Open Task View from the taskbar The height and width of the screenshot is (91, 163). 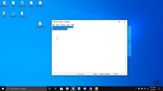(55, 89)
